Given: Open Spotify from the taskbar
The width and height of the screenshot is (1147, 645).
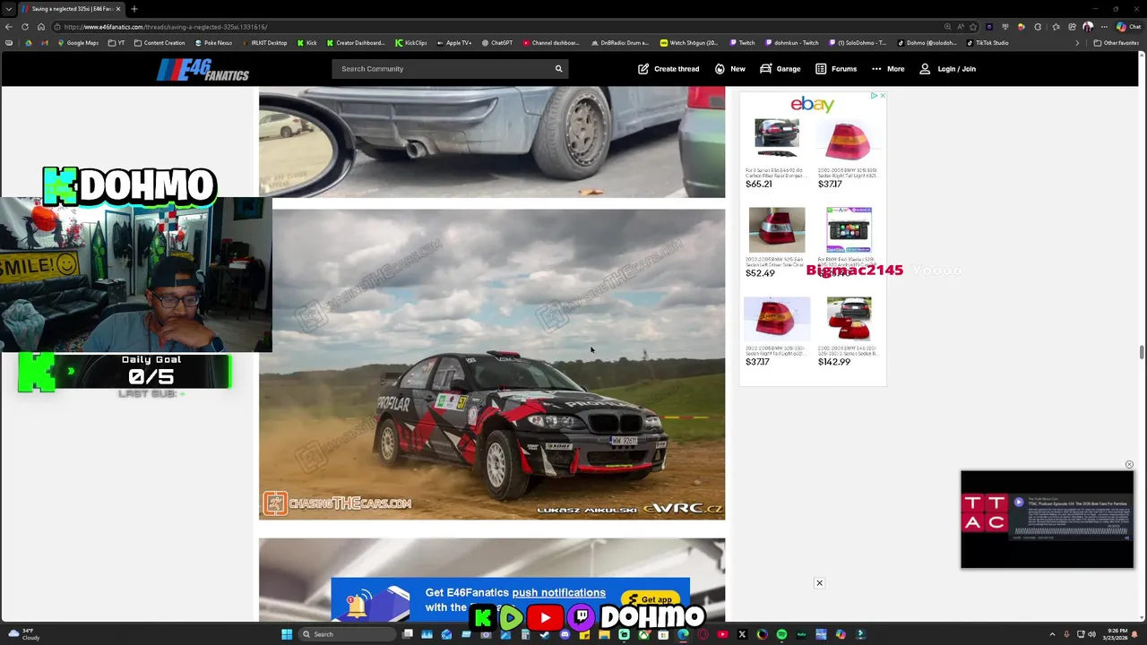Looking at the screenshot, I should [x=781, y=634].
